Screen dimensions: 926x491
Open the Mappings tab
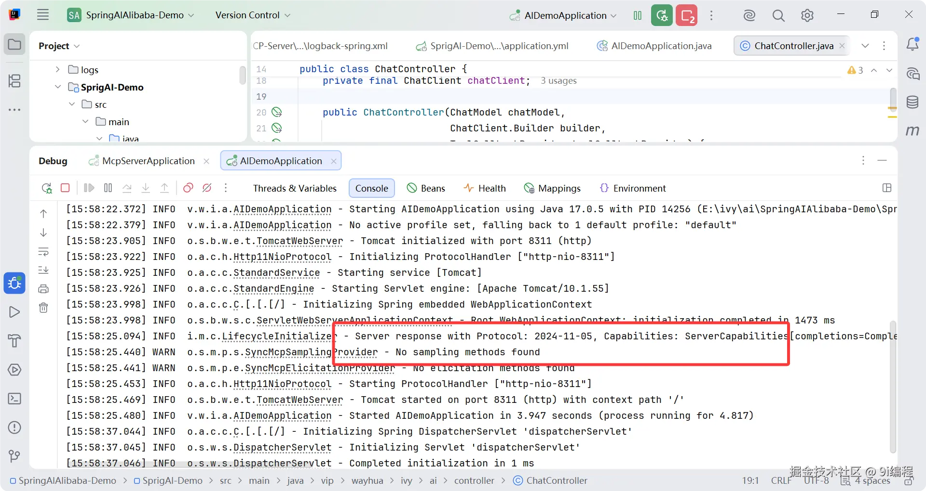553,188
